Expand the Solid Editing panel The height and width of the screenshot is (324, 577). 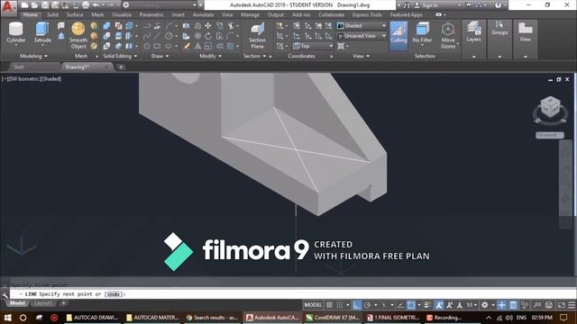(120, 56)
